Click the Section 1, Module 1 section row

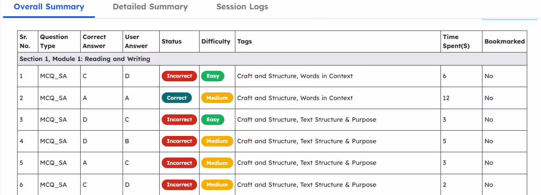tap(272, 59)
